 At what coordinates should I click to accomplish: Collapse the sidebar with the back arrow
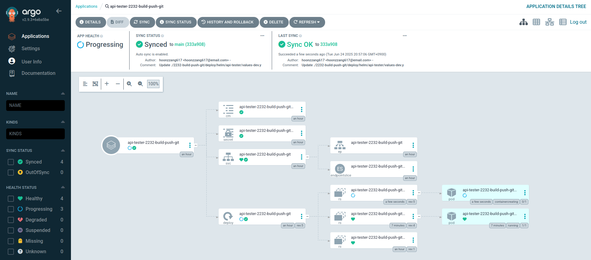click(x=59, y=11)
